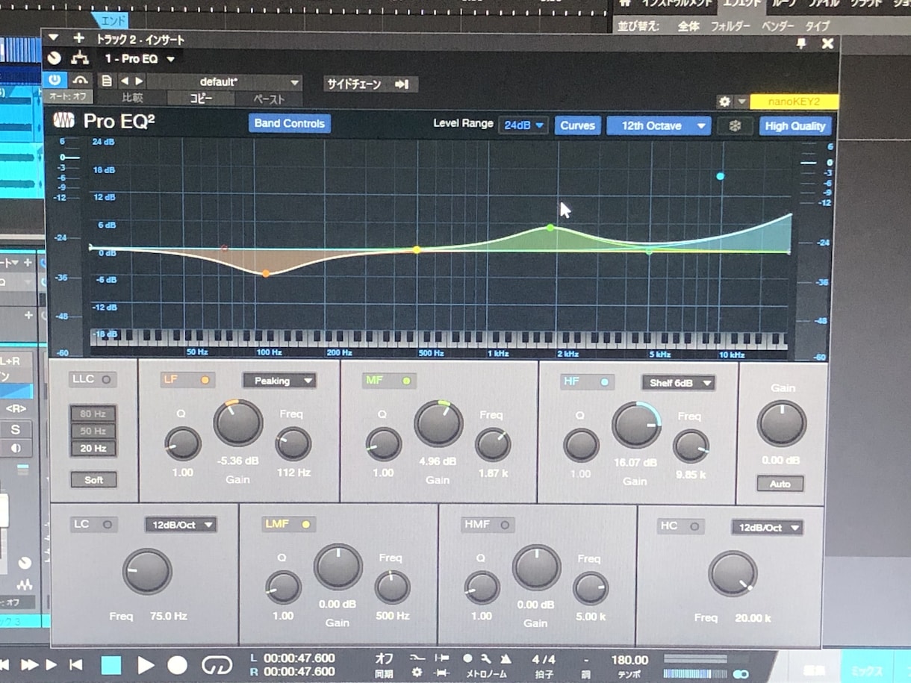The height and width of the screenshot is (683, 911).
Task: Toggle the LF band on/off
Action: tap(205, 380)
